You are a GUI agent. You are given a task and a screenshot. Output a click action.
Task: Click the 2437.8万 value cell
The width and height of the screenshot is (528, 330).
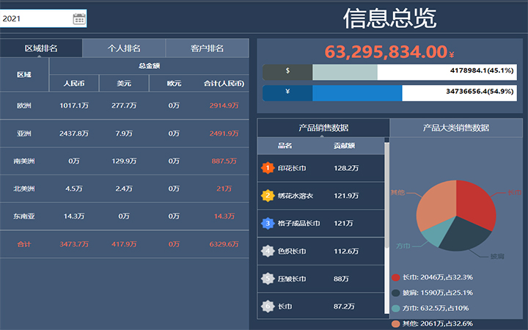coord(74,133)
